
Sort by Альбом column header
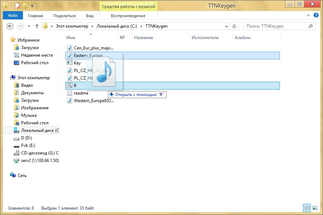pyautogui.click(x=243, y=38)
